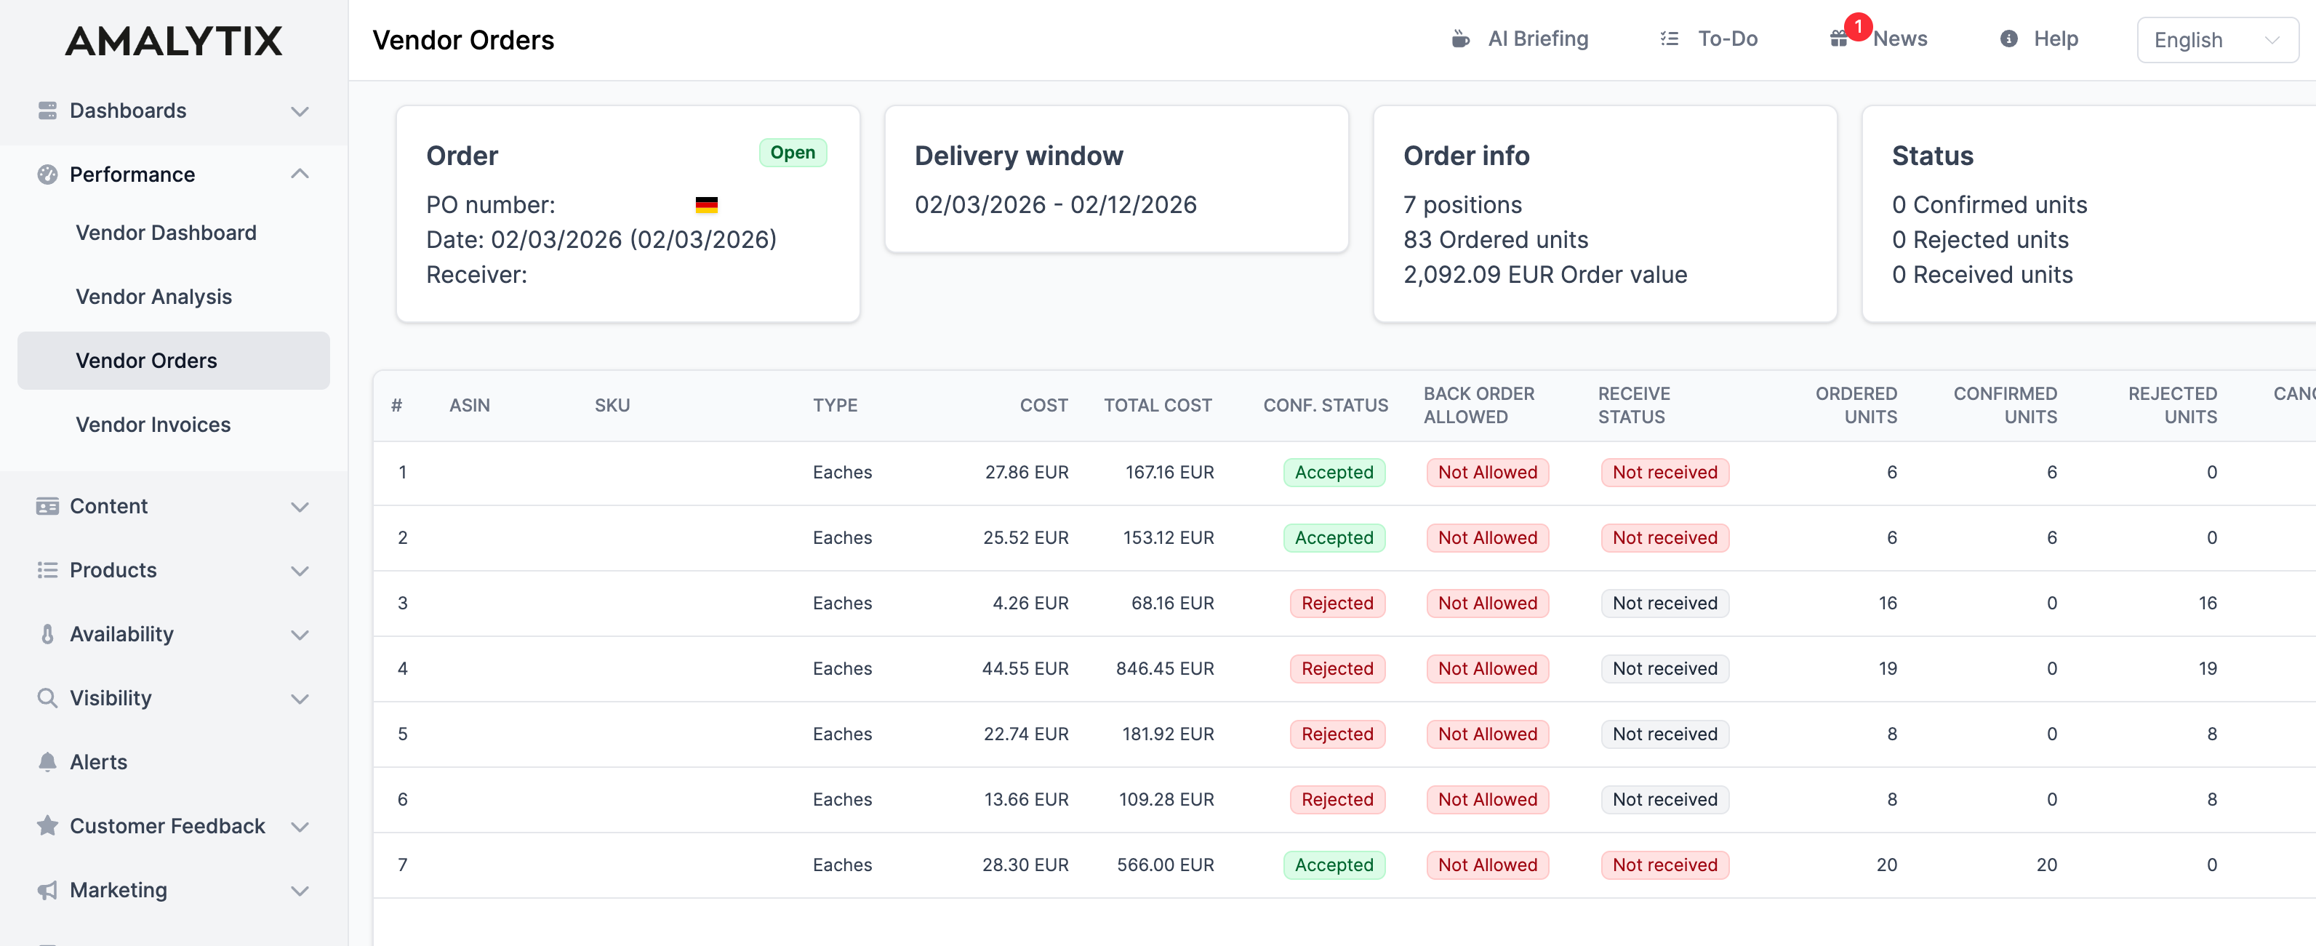This screenshot has height=946, width=2316.
Task: Click the German flag next to PO number
Action: pyautogui.click(x=708, y=205)
